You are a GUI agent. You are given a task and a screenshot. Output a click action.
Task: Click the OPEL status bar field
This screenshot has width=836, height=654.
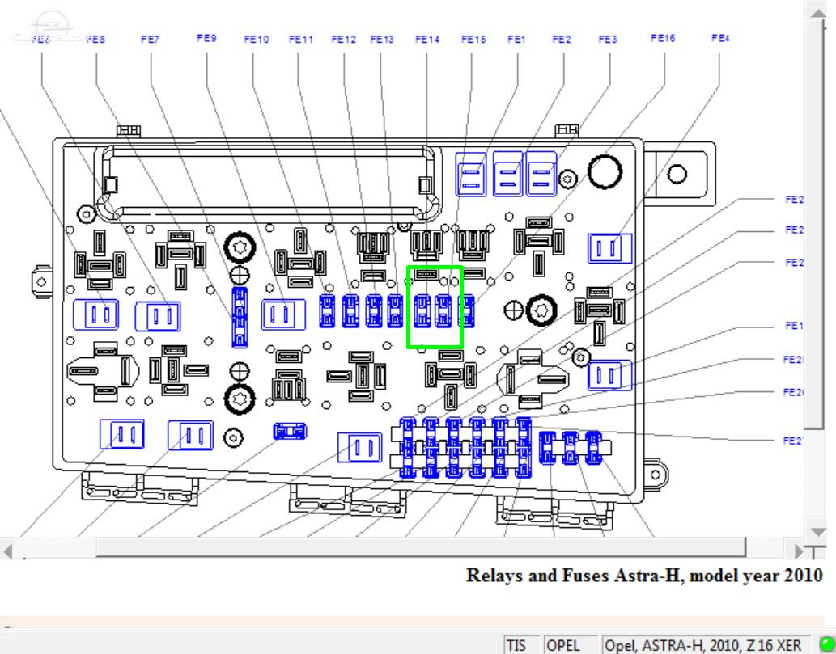(571, 645)
